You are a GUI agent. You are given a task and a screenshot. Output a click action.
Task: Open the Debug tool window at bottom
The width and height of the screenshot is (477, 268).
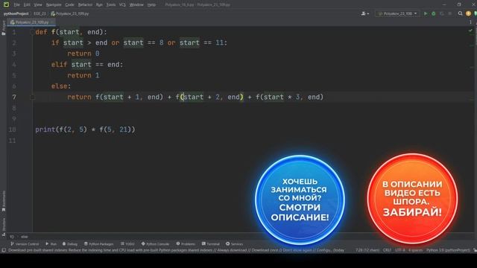pyautogui.click(x=70, y=244)
